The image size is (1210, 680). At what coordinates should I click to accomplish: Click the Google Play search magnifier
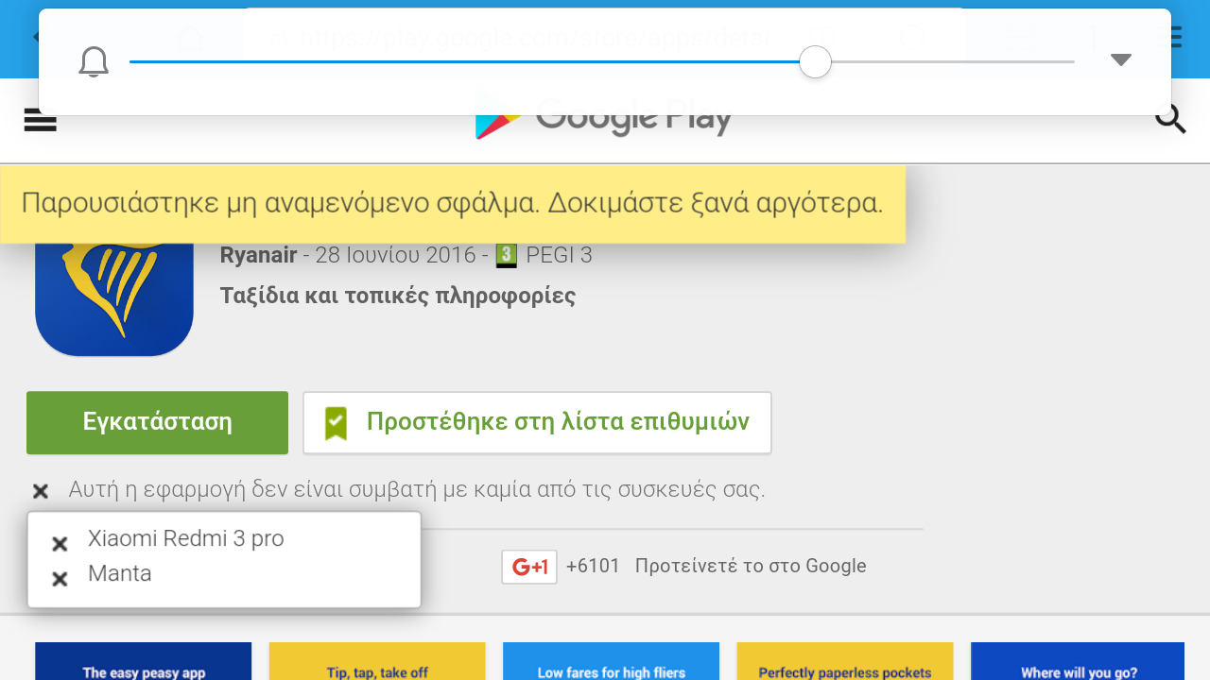click(1170, 120)
